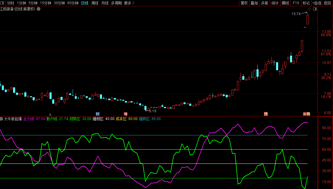Click the small triangle marker on the time axis

[50, 114]
